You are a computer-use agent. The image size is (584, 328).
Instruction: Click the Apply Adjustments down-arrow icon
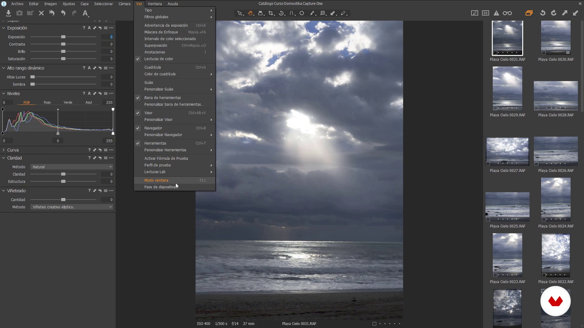pos(575,13)
